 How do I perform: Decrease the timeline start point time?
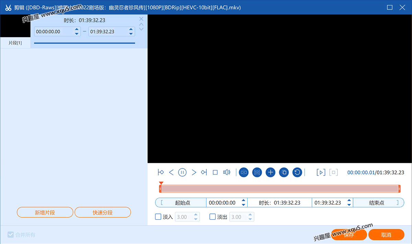[x=243, y=205]
